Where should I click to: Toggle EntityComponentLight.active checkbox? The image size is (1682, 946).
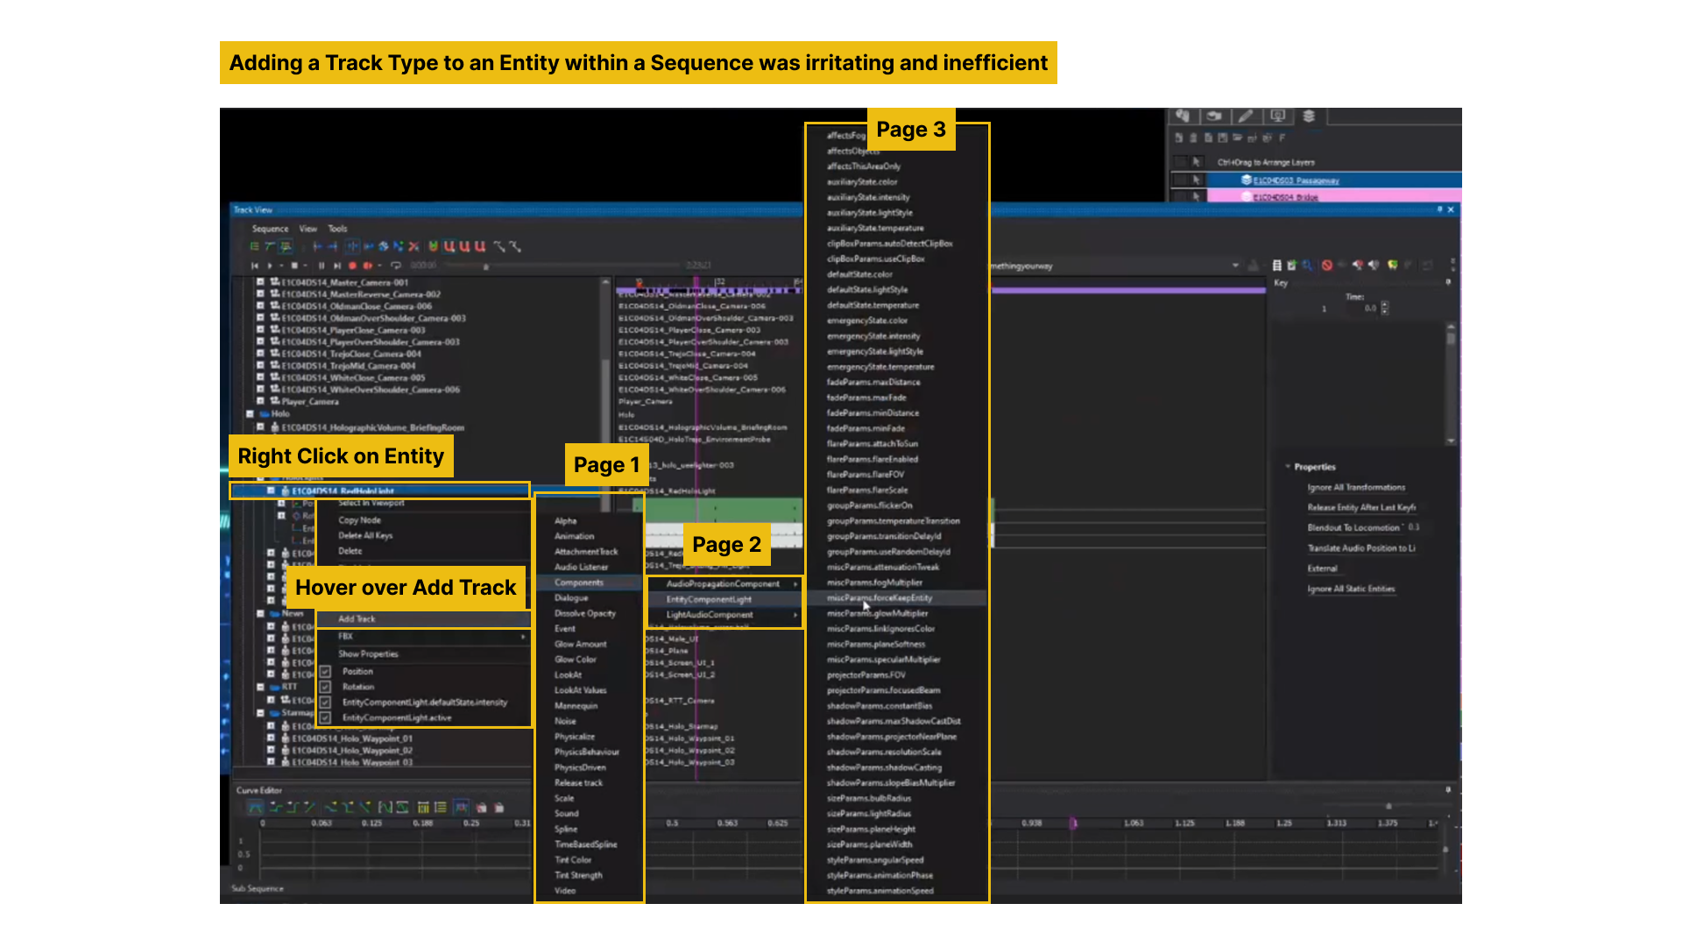coord(325,718)
